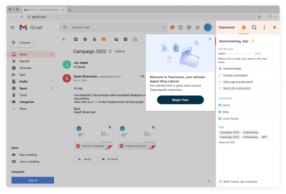Open Test Plan Feedback attachment thumbnail
Image resolution: width=286 pixels, height=194 pixels.
tap(93, 137)
